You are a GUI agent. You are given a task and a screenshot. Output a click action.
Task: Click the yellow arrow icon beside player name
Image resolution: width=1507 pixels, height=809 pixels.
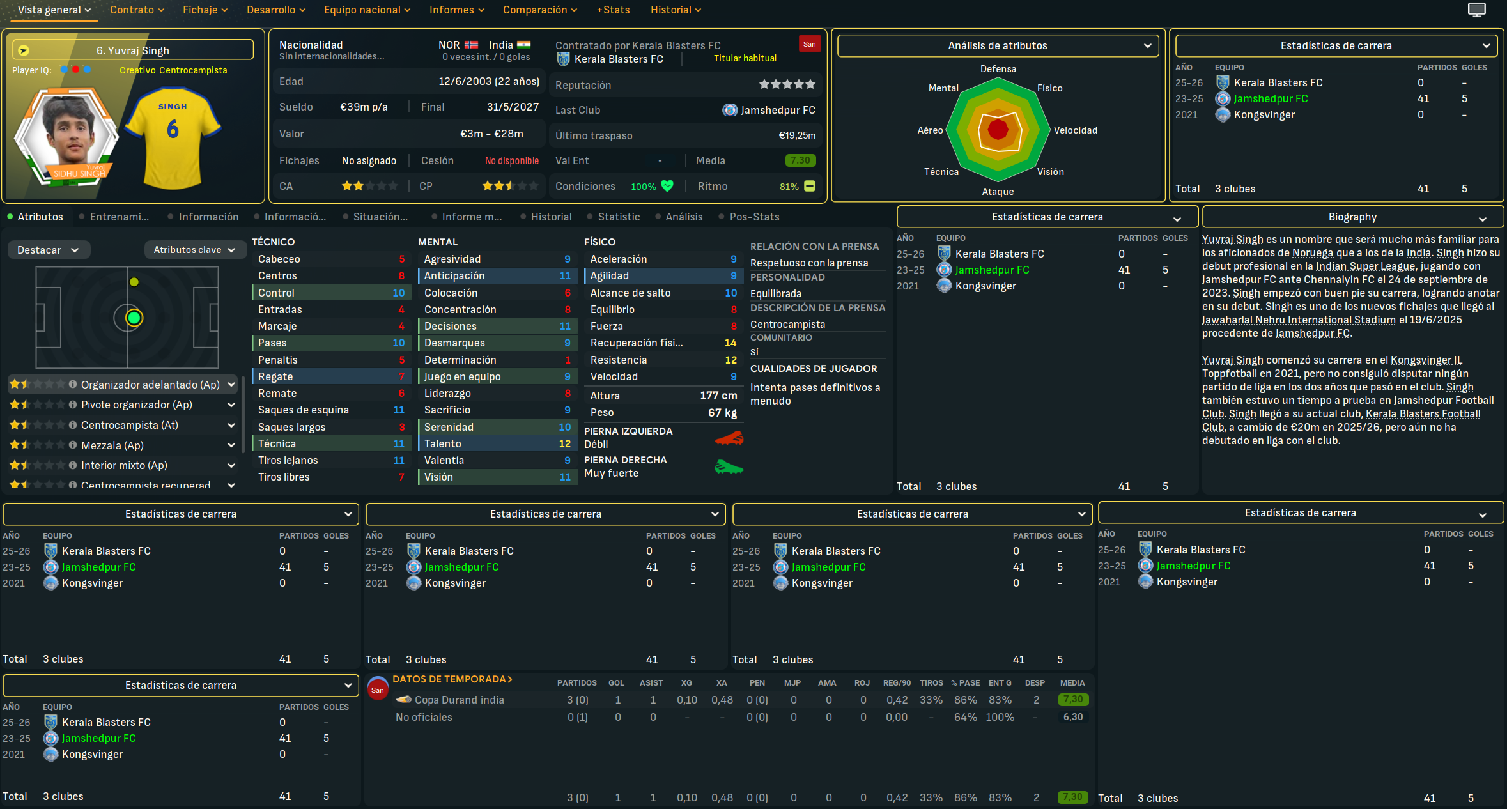pyautogui.click(x=24, y=50)
